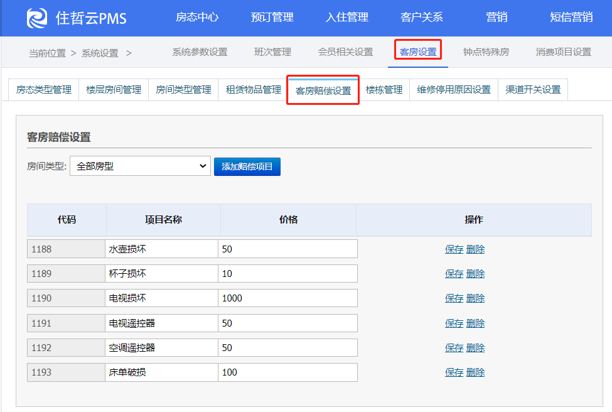Image resolution: width=612 pixels, height=412 pixels.
Task: Delete the 杯子损坏 row
Action: [475, 274]
